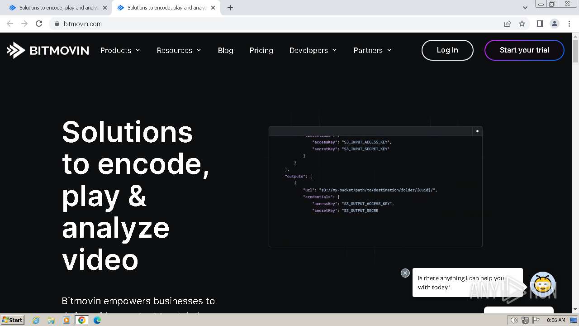Click the browser forward arrow
Screen dimensions: 579x326
(x=24, y=24)
